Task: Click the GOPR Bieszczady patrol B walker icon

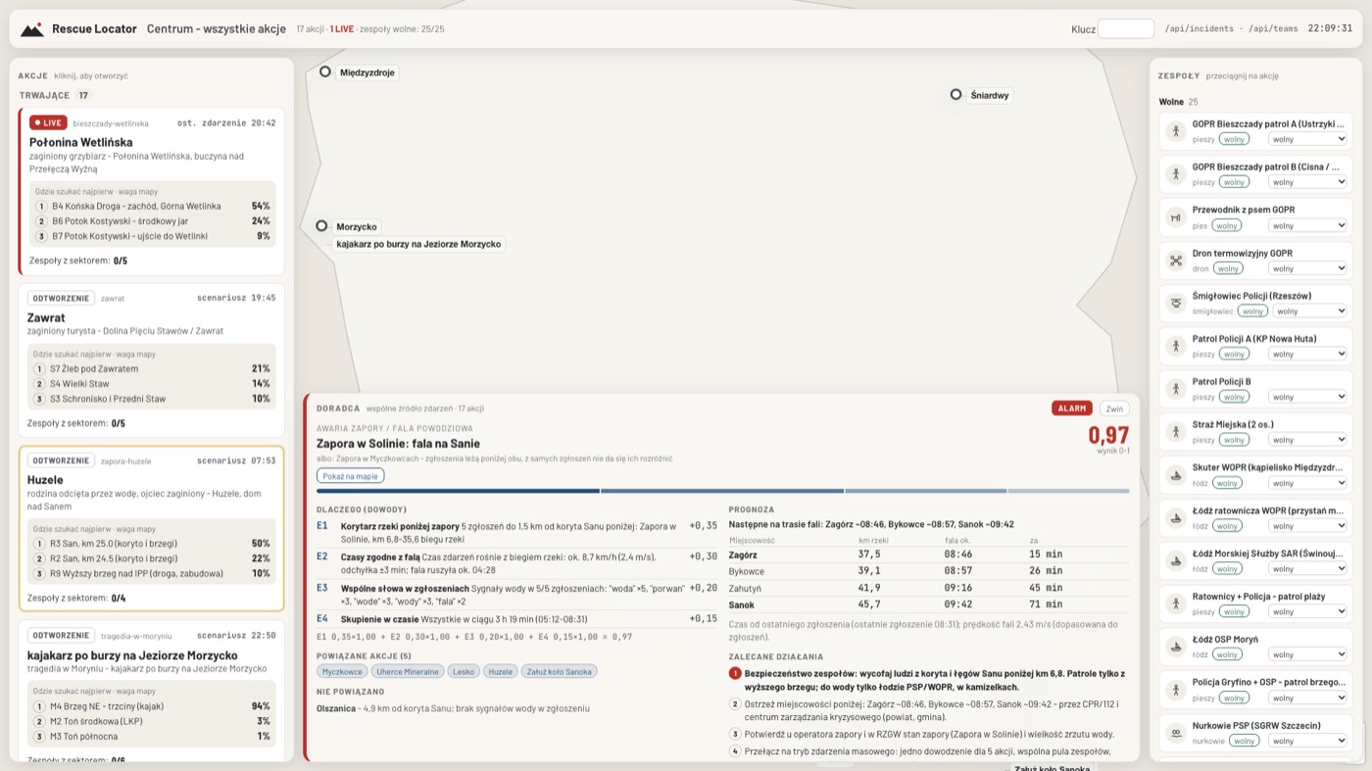Action: tap(1175, 174)
